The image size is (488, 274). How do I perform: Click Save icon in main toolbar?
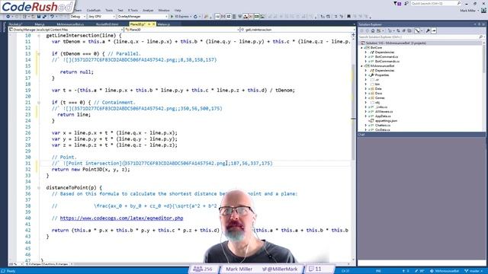tap(39, 17)
